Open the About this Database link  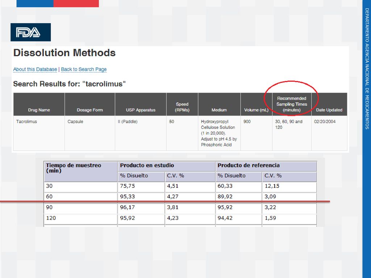35,69
